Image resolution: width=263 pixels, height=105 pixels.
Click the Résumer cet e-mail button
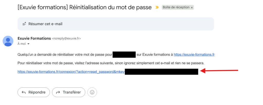click(x=45, y=24)
